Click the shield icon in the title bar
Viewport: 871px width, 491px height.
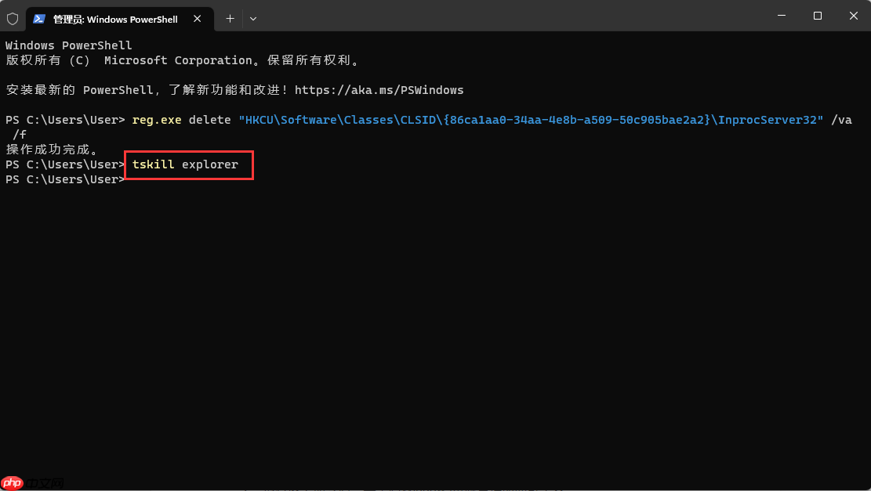[x=13, y=18]
